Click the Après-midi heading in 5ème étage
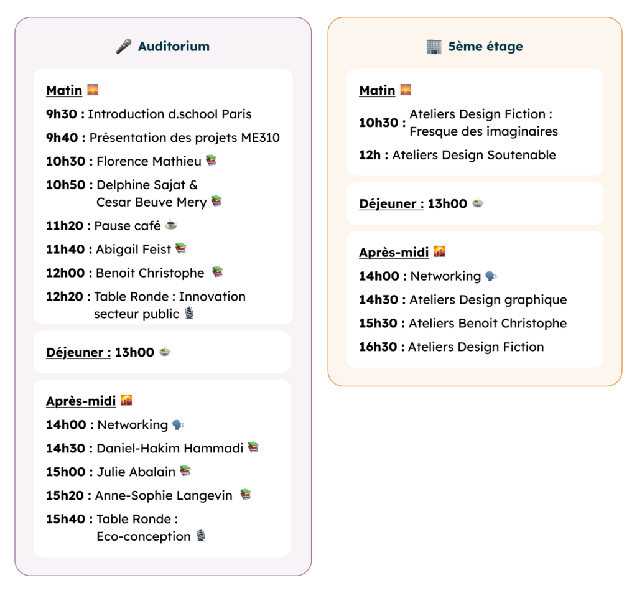 click(x=394, y=252)
